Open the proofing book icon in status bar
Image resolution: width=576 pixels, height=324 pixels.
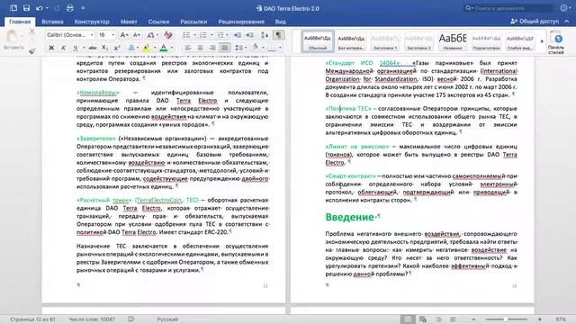(131, 319)
